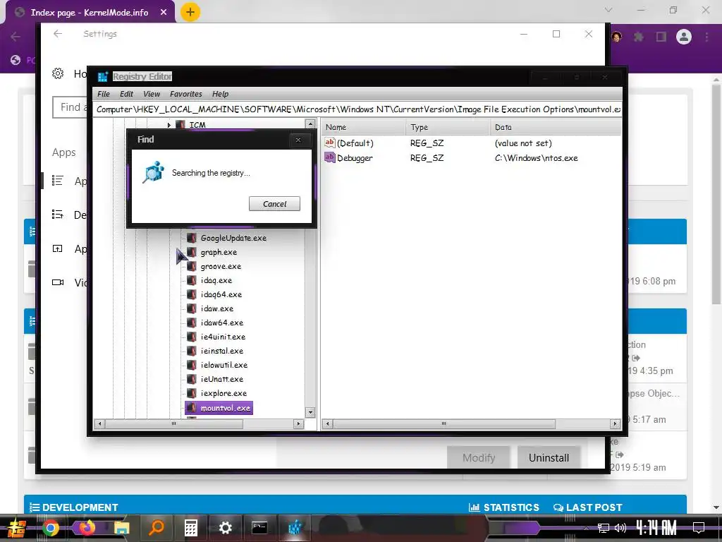Select the groove.exe key
Image resolution: width=722 pixels, height=542 pixels.
[221, 266]
